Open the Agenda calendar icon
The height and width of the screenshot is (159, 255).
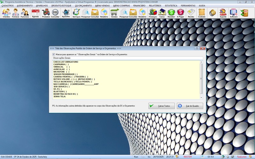(35, 13)
